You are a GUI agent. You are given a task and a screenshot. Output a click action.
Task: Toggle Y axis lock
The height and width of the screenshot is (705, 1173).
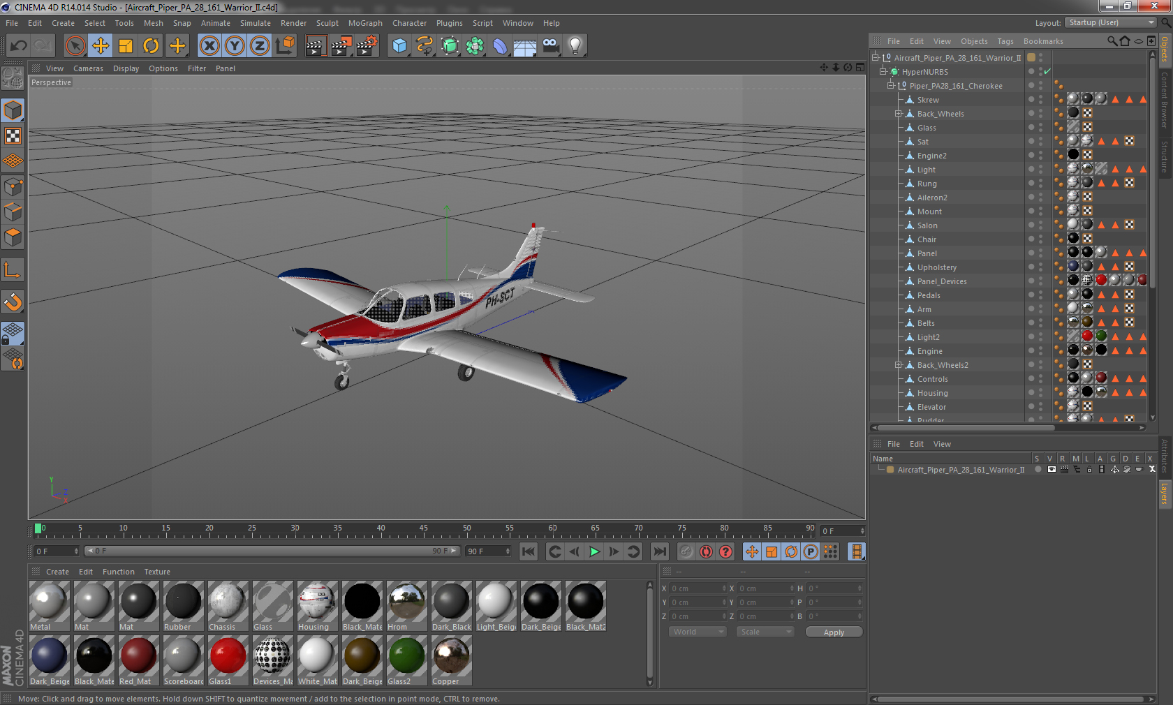tap(235, 46)
